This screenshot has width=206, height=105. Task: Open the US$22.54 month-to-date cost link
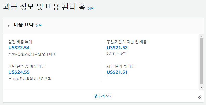tap(19, 48)
